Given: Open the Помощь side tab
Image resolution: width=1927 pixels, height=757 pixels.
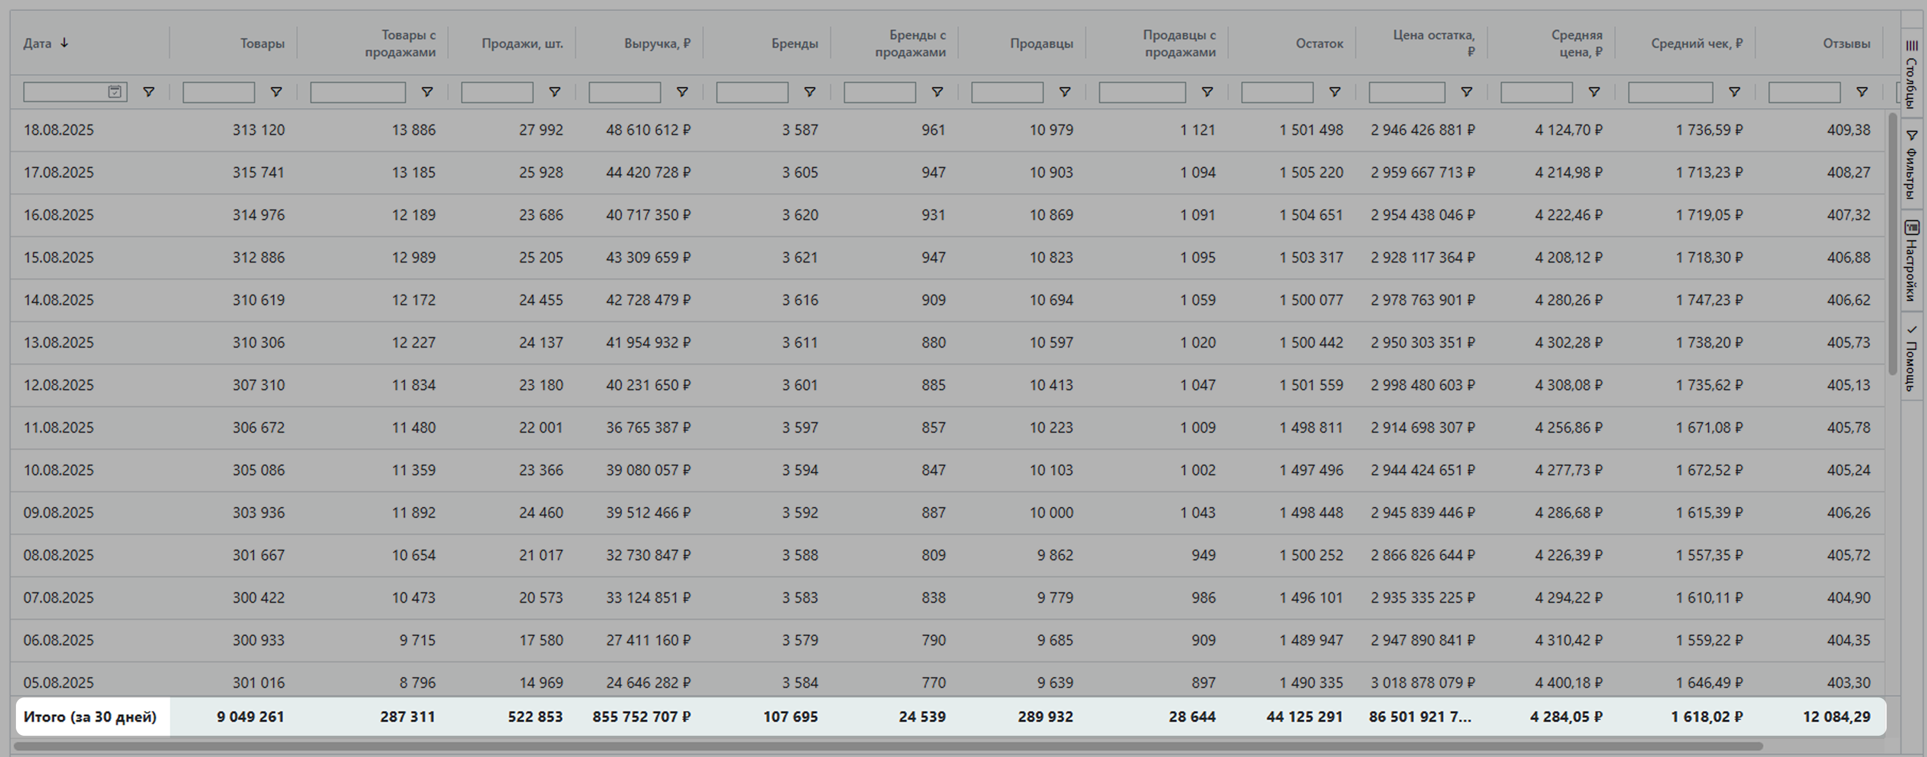Looking at the screenshot, I should point(1911,358).
